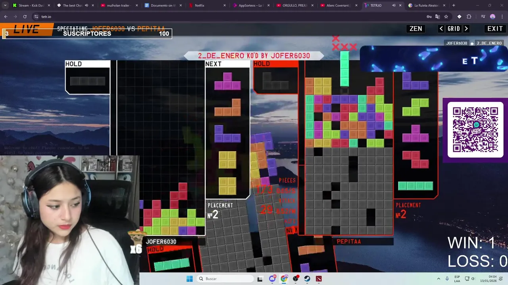Open the browser extensions puzzle icon
Screen dimensions: 508x285
tap(469, 17)
